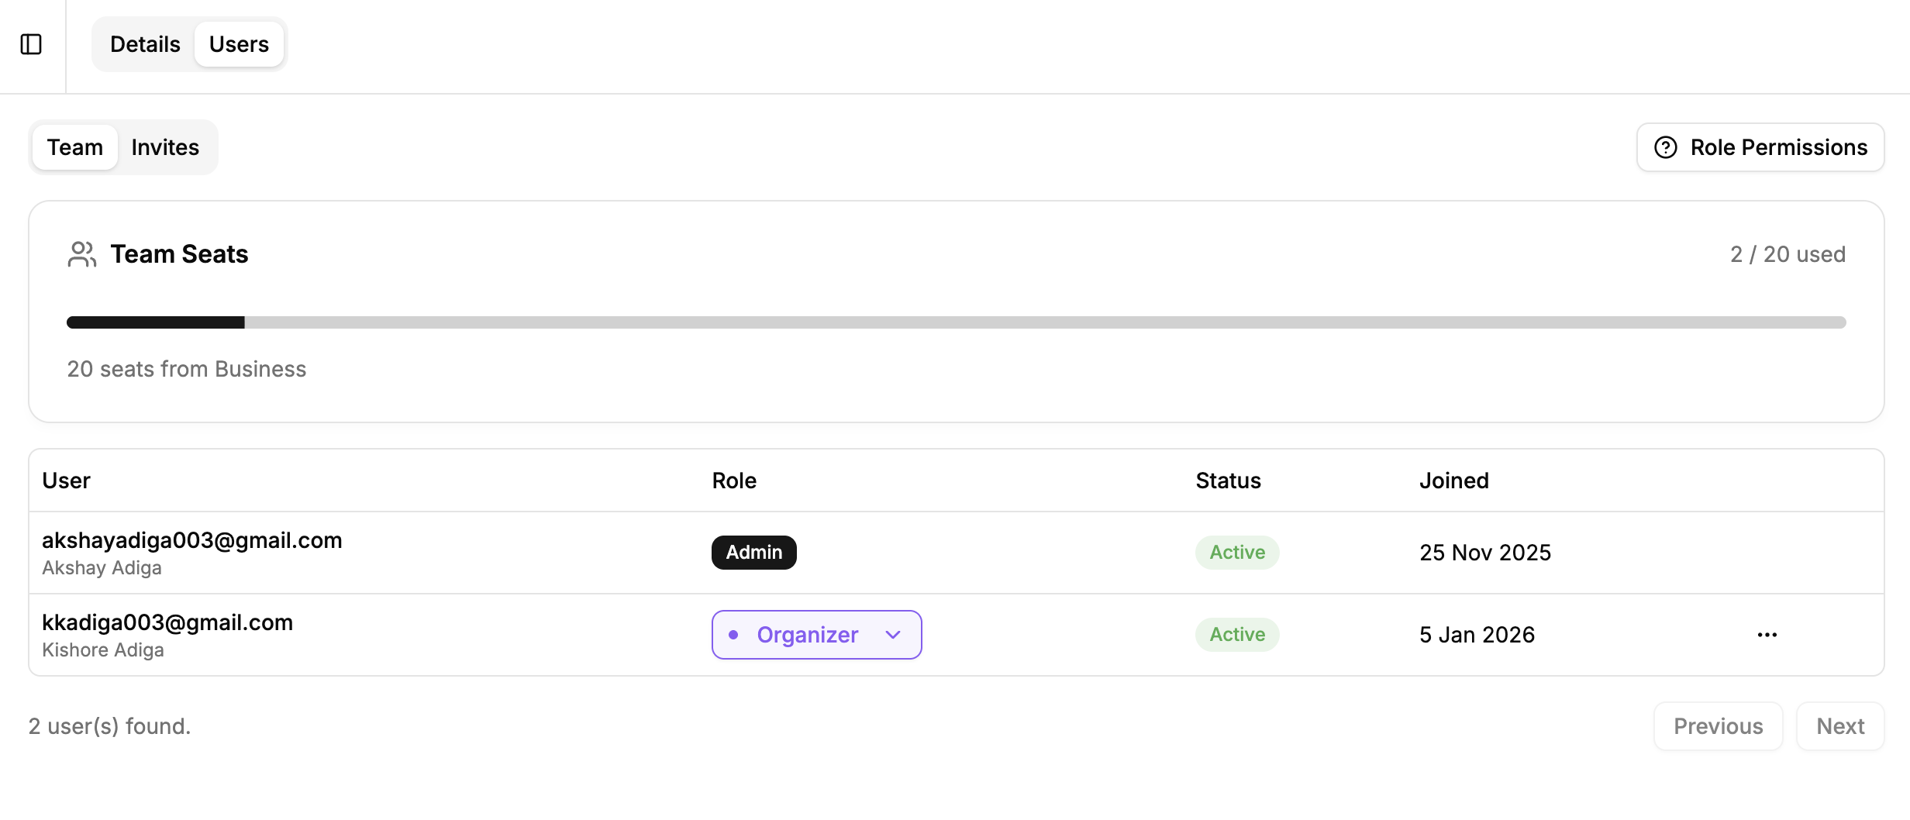Viewport: 1910px width, 820px height.
Task: Click the kkadiga003@gmail.com user entry
Action: coord(167,622)
